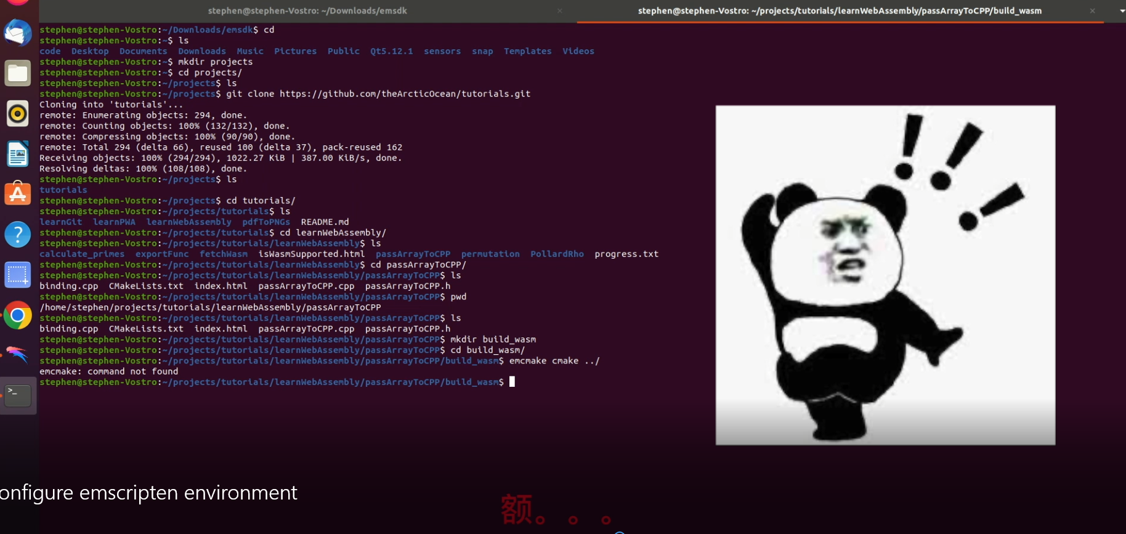
Task: Close the ~/Downloads/emsdk terminal tab
Action: tap(560, 10)
